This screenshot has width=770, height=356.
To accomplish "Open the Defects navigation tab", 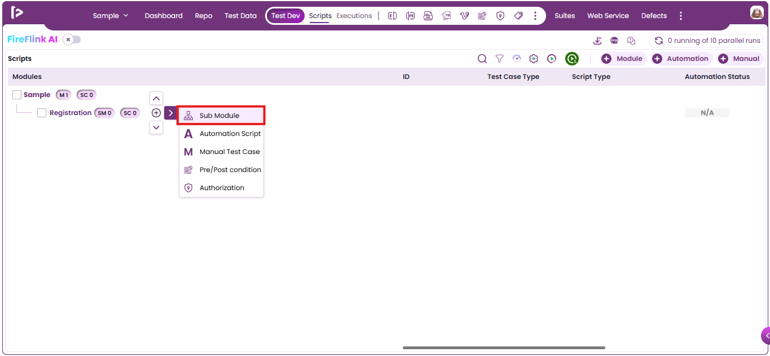I will 654,16.
